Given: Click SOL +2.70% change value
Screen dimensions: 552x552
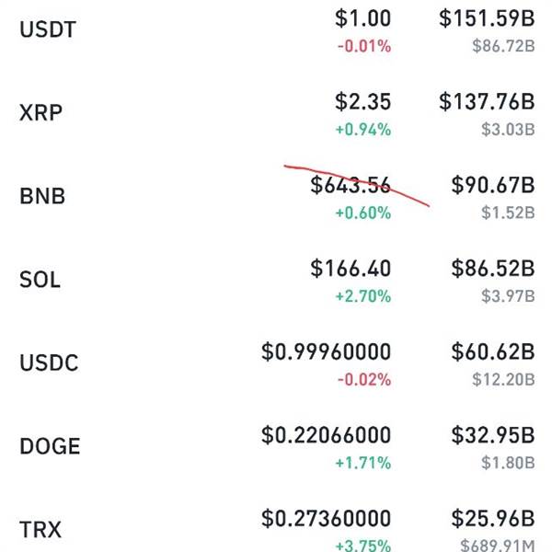Looking at the screenshot, I should click(x=363, y=296).
